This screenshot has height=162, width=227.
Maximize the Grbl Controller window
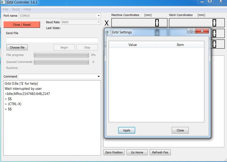pos(210,1)
